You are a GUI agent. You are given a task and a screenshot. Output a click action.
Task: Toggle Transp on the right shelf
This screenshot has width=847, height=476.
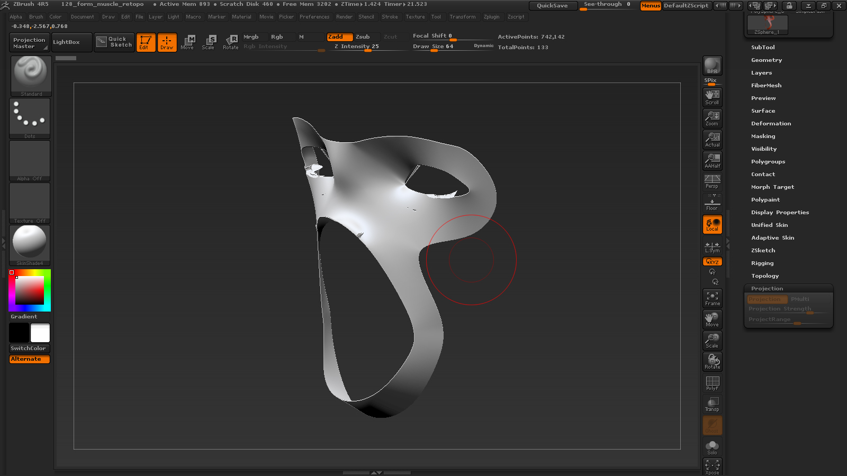point(712,404)
